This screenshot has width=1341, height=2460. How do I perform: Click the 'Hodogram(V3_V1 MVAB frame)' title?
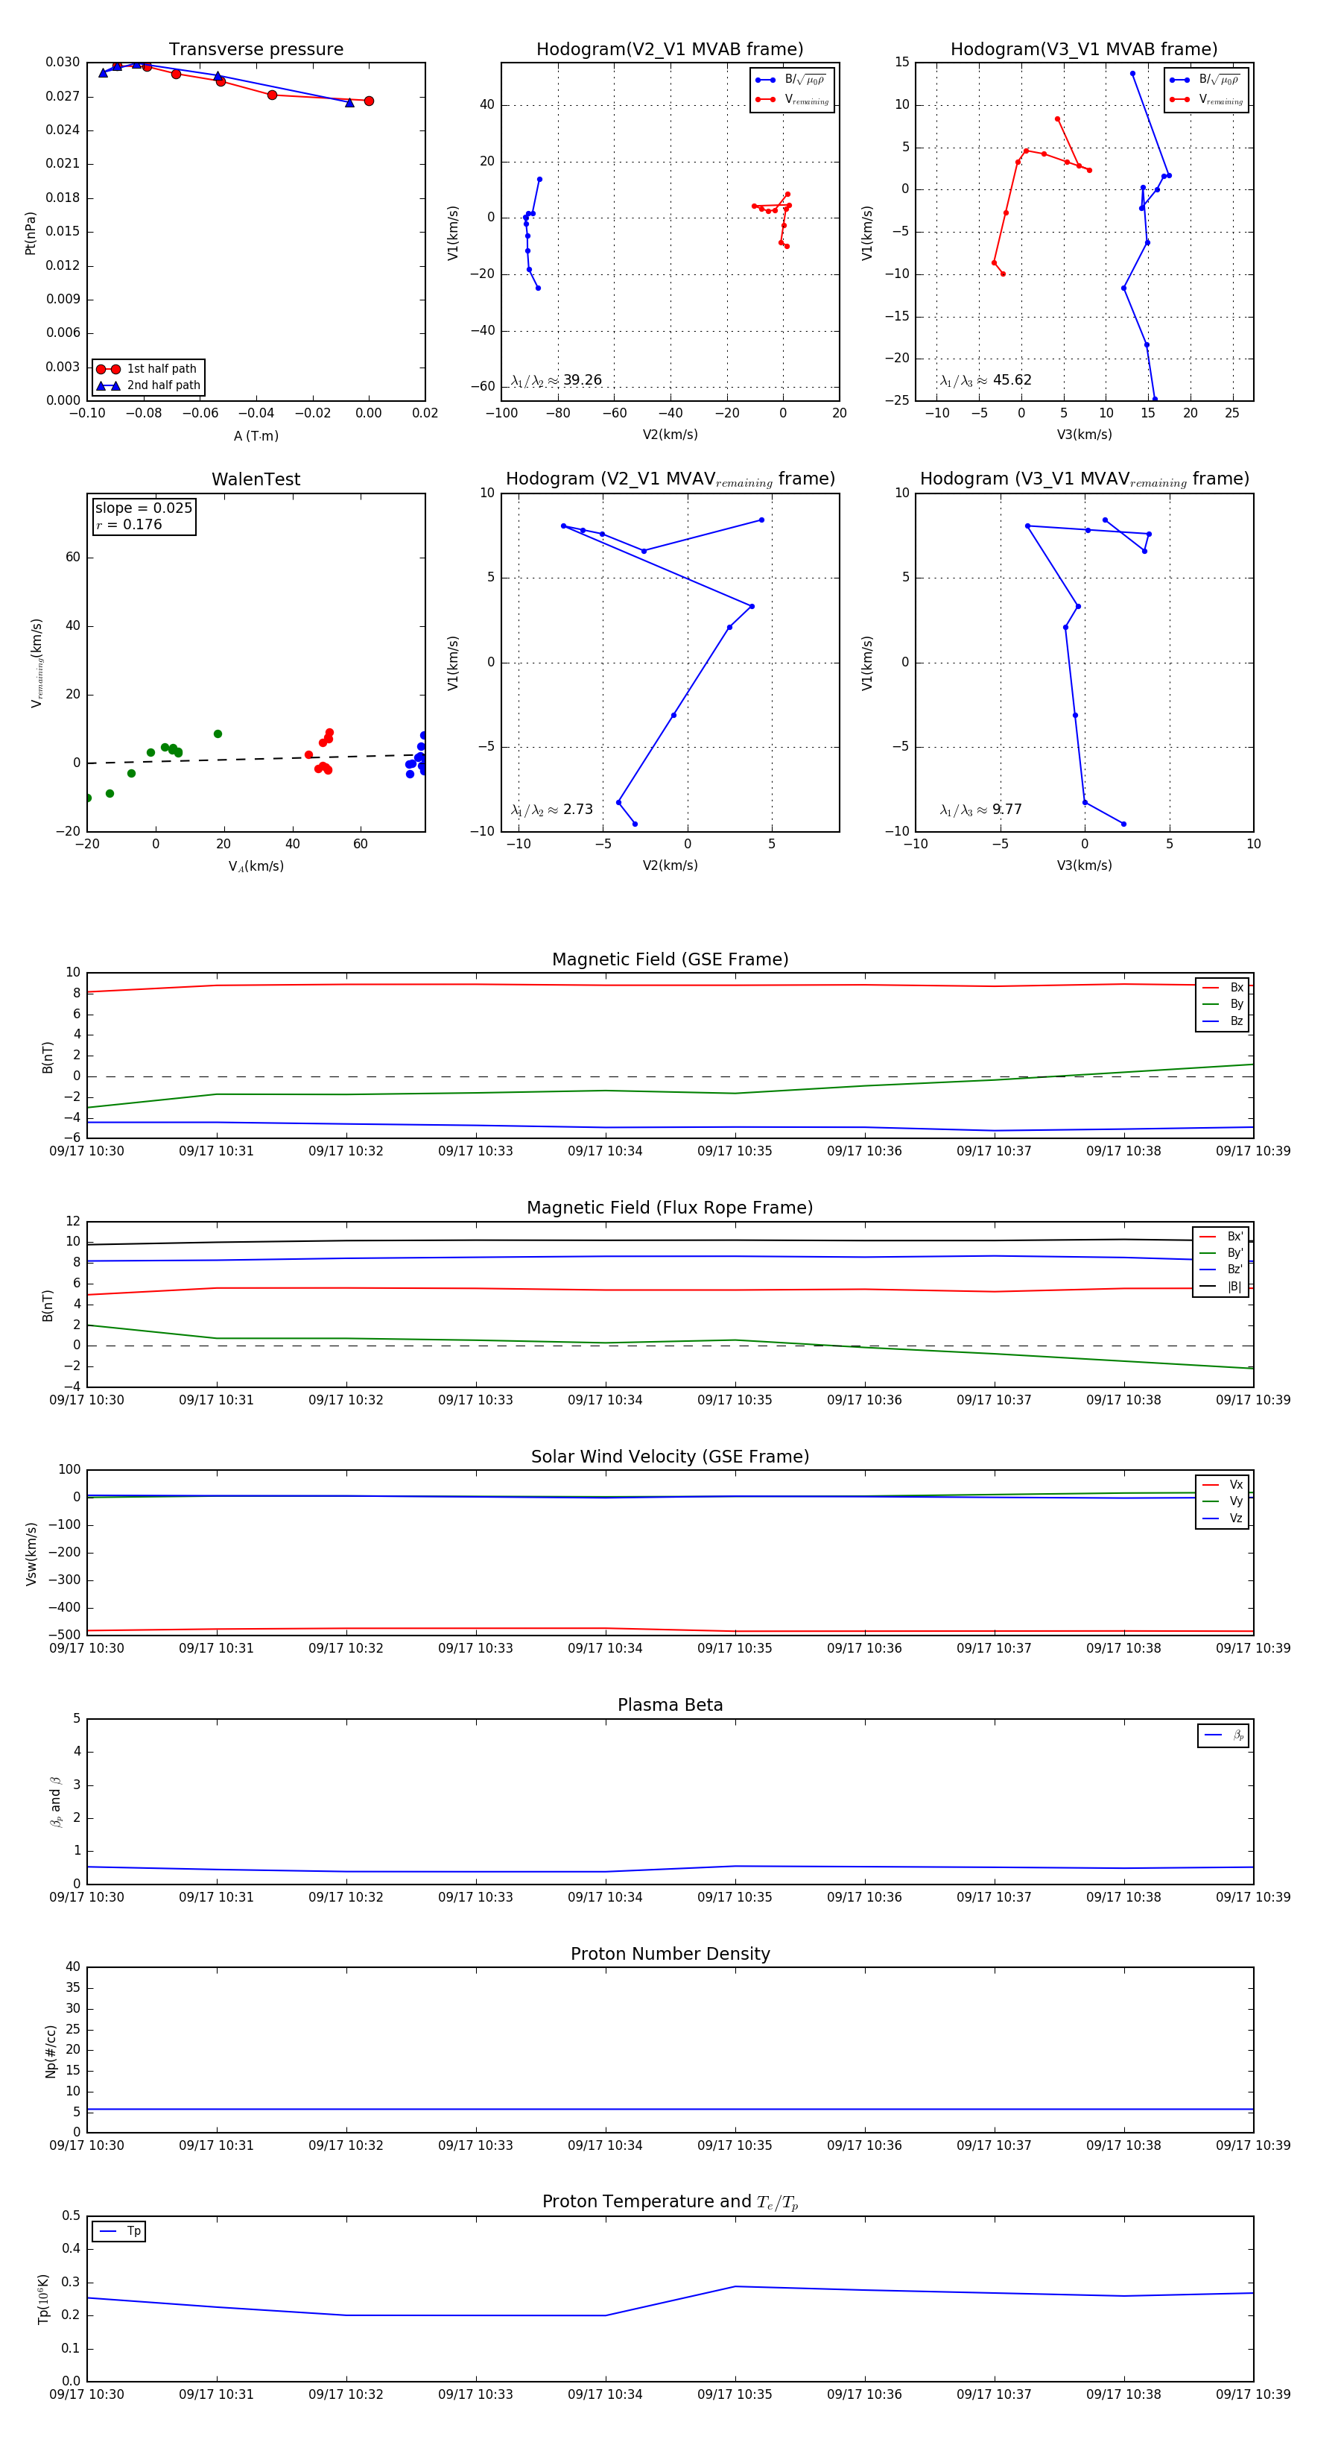tap(1084, 50)
